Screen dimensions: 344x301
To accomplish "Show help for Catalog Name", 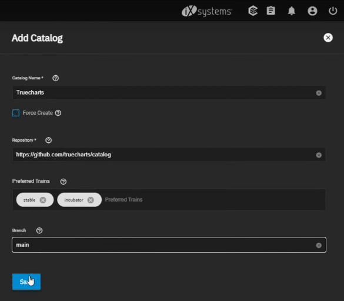I will 55,78.
